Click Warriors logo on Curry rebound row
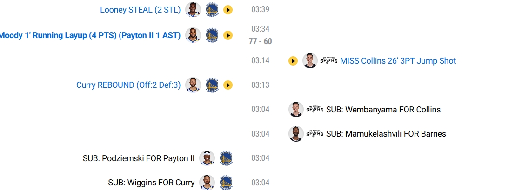The image size is (522, 190). tap(212, 85)
